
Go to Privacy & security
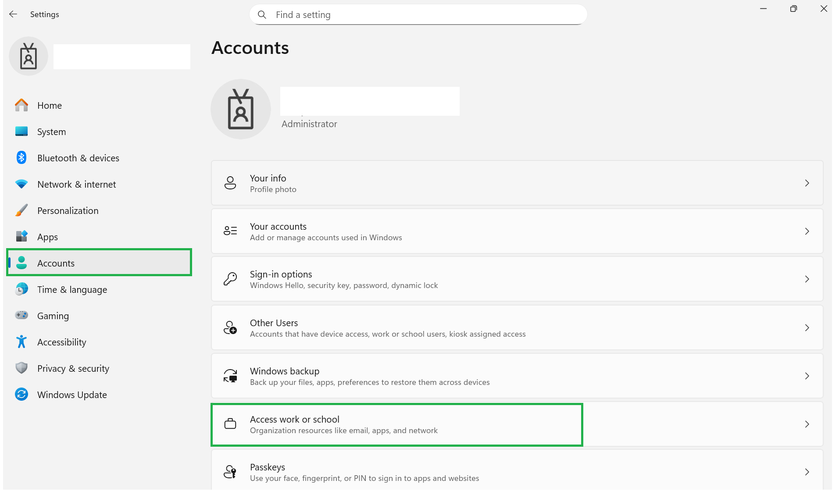pos(100,368)
